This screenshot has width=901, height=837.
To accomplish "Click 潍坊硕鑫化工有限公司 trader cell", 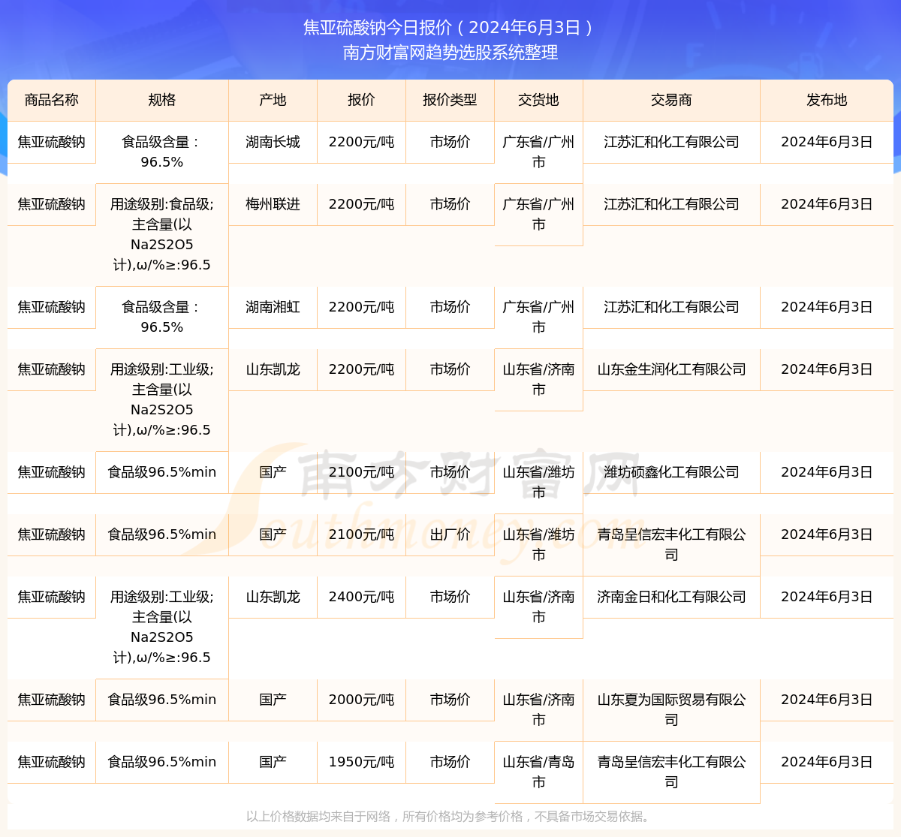I will pos(671,472).
